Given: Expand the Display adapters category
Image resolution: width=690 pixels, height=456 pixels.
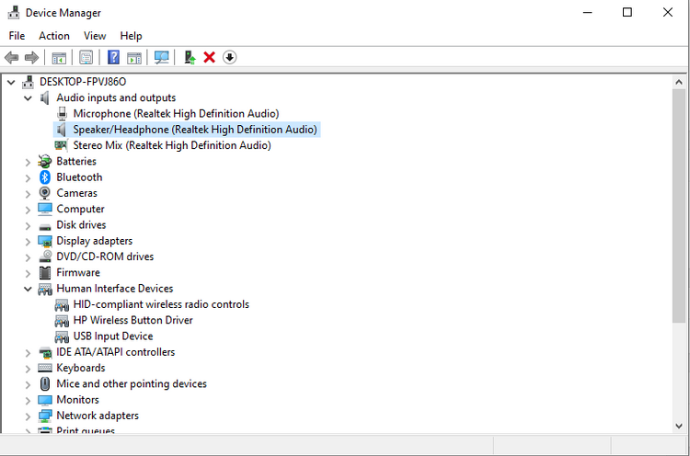Looking at the screenshot, I should 28,242.
